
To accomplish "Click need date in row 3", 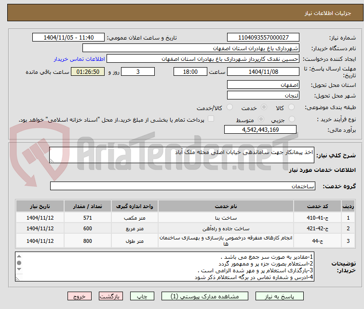I will [40, 241].
